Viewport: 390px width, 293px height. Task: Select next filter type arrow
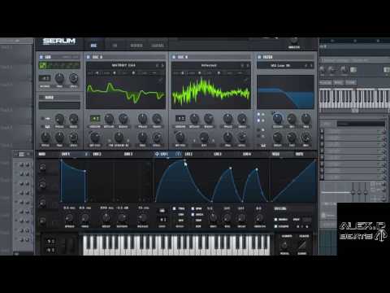point(311,65)
